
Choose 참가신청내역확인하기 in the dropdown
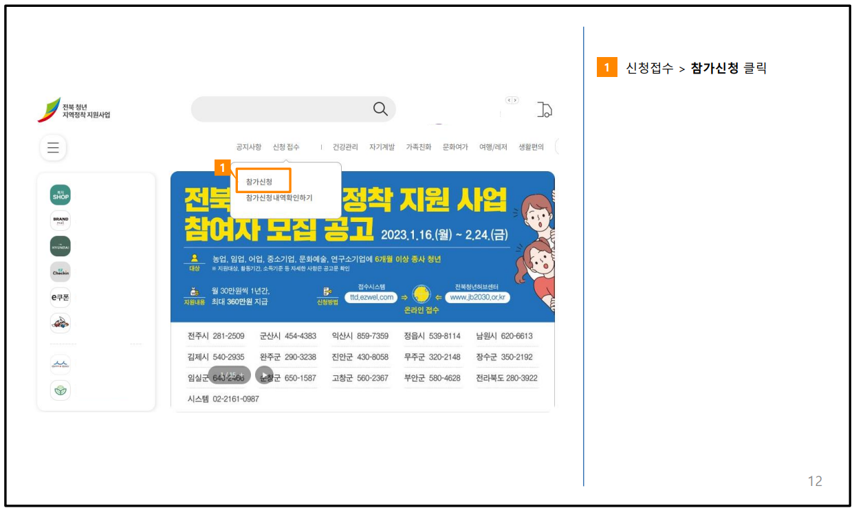click(278, 197)
